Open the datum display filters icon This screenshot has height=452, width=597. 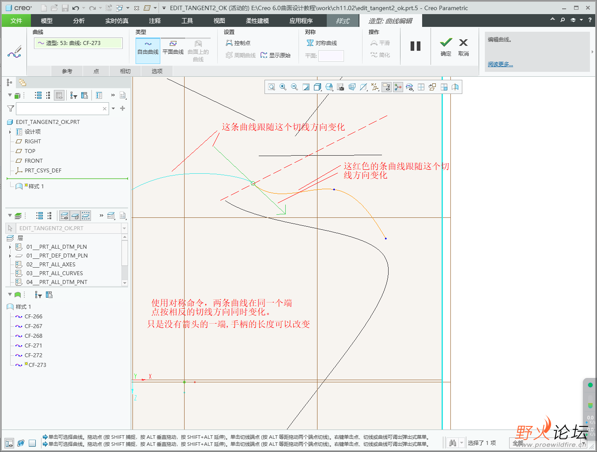pos(375,87)
